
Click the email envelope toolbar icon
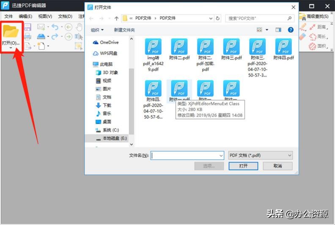point(41,27)
